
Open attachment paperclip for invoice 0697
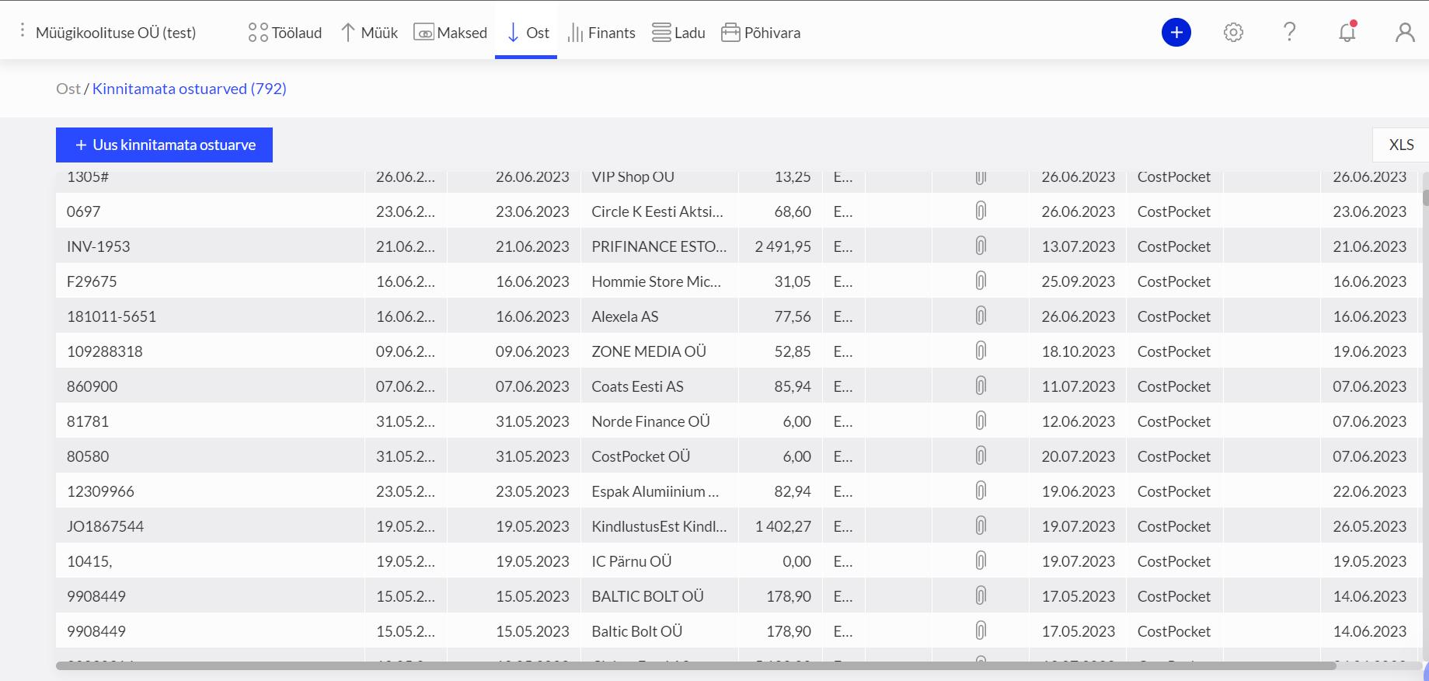click(x=981, y=211)
